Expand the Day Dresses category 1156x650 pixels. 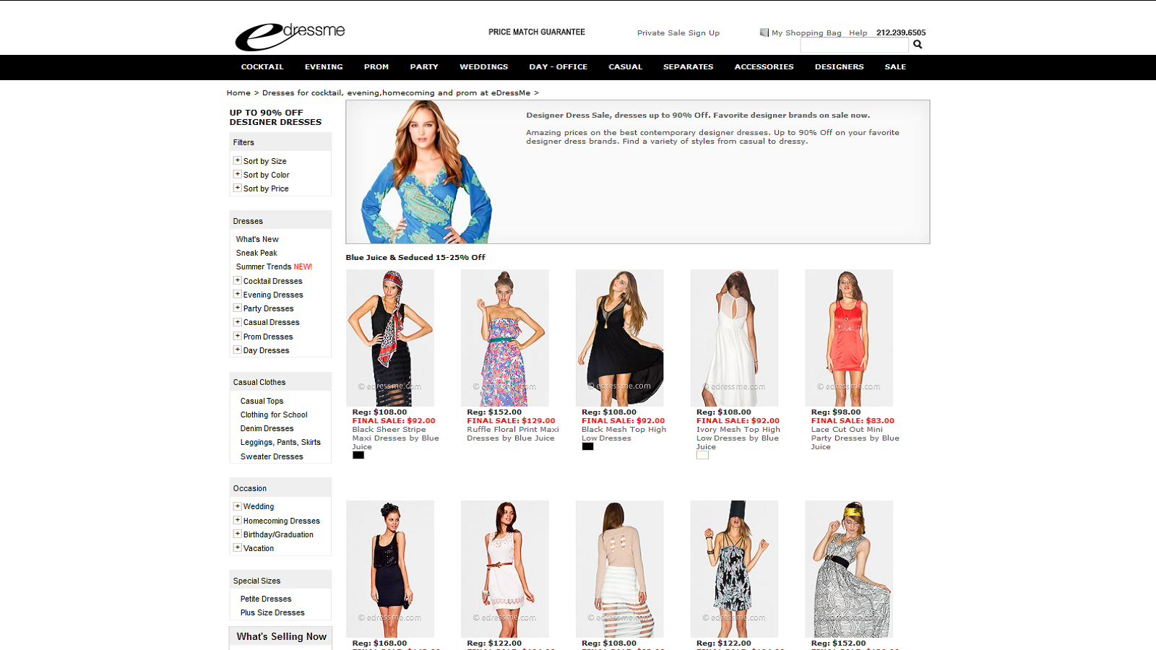coord(237,350)
